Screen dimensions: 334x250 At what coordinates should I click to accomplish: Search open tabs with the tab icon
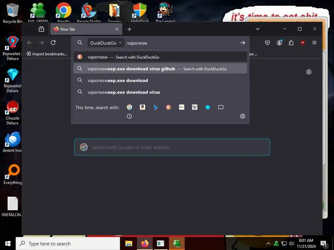tap(221, 107)
